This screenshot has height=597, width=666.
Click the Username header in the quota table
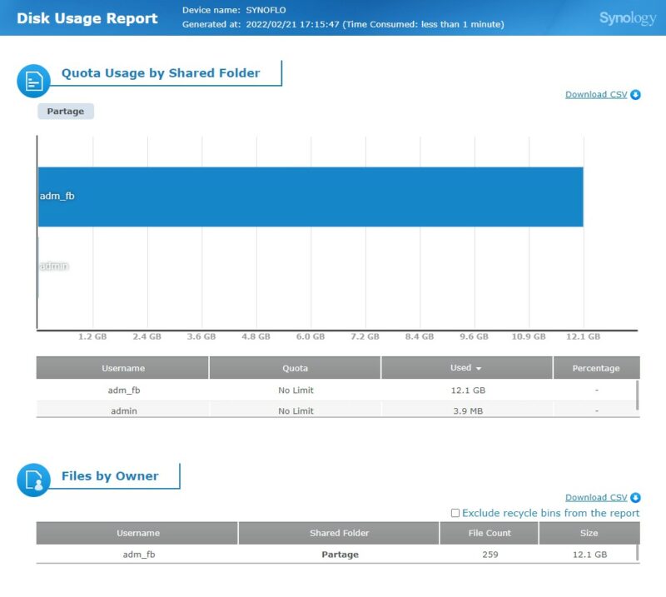click(x=123, y=368)
